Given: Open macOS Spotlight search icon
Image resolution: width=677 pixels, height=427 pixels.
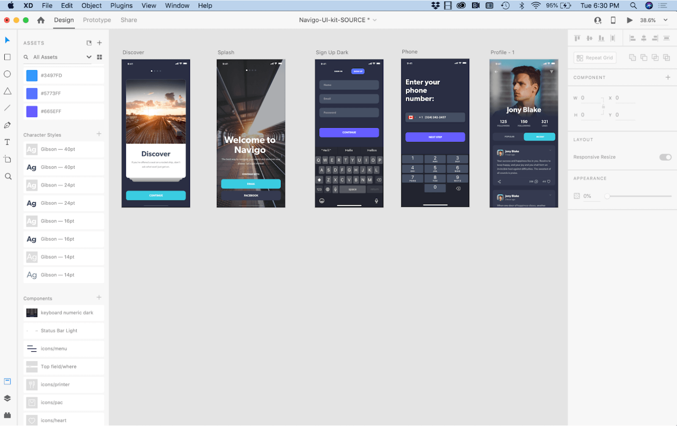Looking at the screenshot, I should 633,6.
